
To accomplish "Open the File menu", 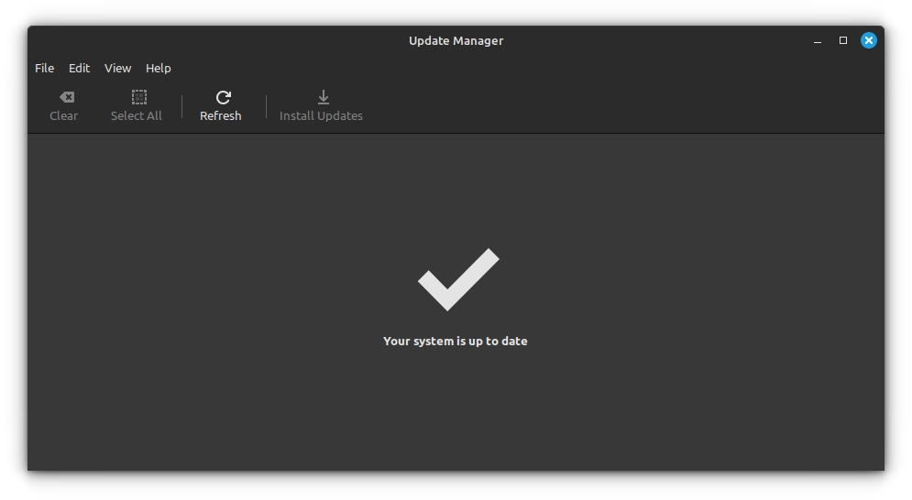I will pos(44,69).
